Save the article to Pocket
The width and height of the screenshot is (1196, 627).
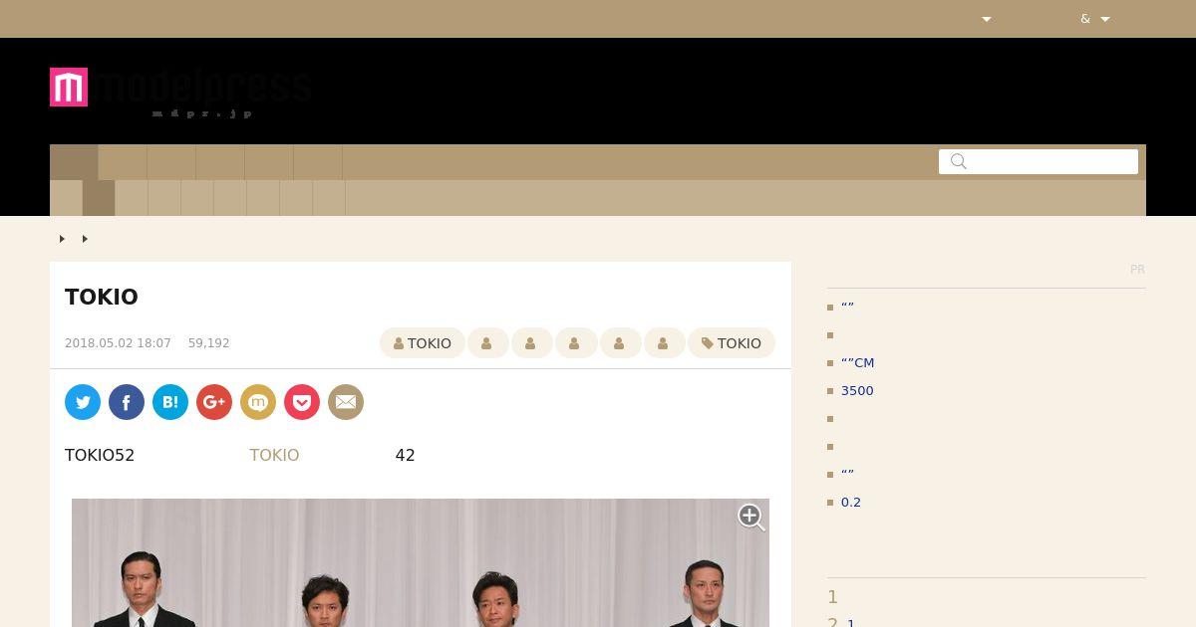pos(302,402)
